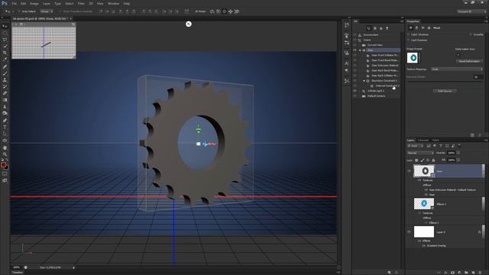Screen dimensions: 489x275
Task: Open Deform section in Properties panel
Action: click(416, 27)
